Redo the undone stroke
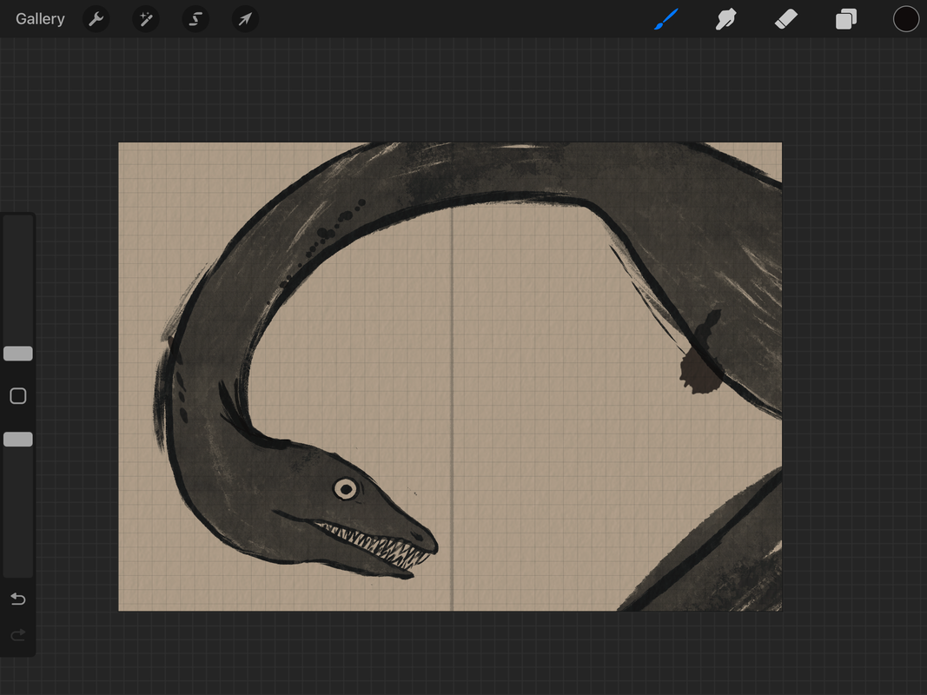This screenshot has height=695, width=927. (18, 635)
